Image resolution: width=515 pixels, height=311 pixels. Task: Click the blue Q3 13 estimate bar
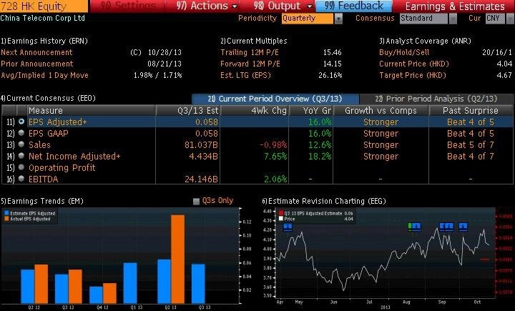[x=198, y=284]
